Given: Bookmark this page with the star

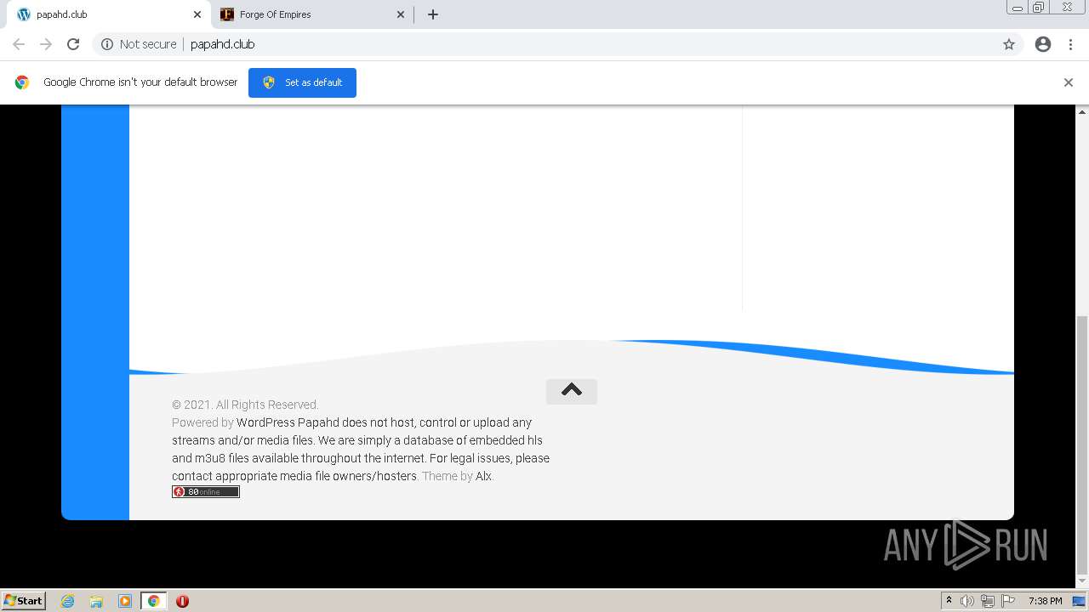Looking at the screenshot, I should point(1009,44).
